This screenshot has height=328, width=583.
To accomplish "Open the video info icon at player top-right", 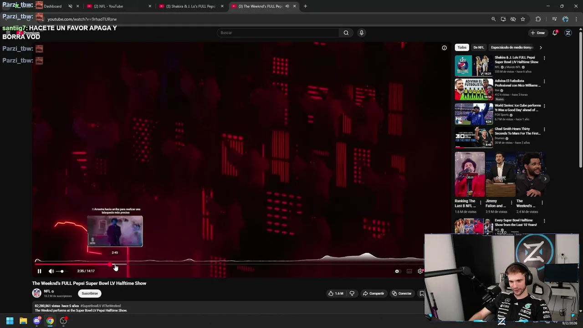I will pyautogui.click(x=444, y=48).
